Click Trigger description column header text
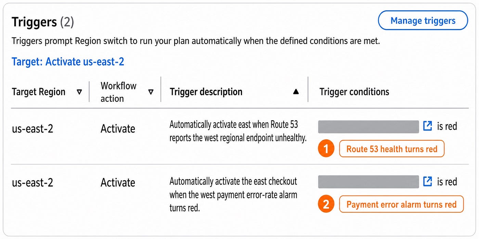The height and width of the screenshot is (239, 479). point(206,92)
